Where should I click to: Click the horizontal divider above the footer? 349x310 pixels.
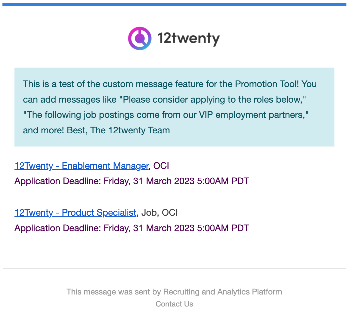pyautogui.click(x=174, y=269)
